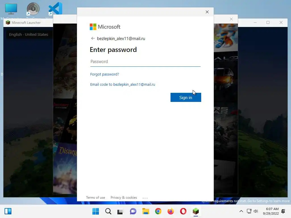The height and width of the screenshot is (218, 291).
Task: Select the gray disc desktop shortcut
Action: 33,9
